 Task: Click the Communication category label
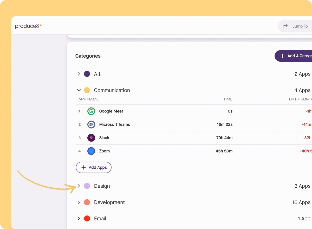coord(112,90)
